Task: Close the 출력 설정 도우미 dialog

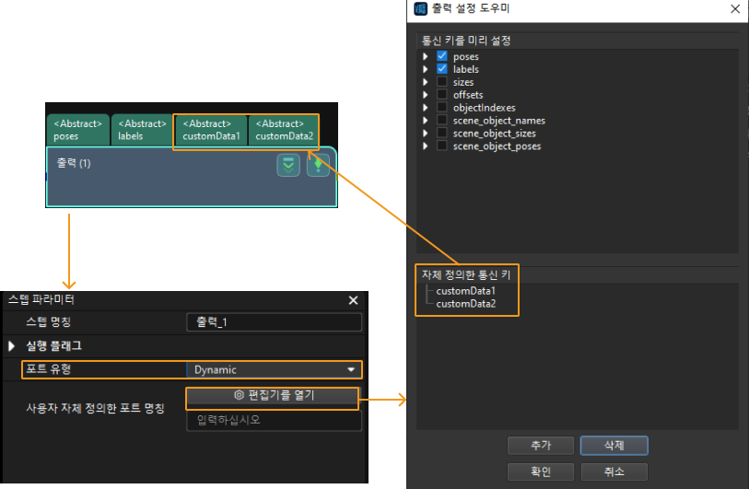Action: tap(735, 8)
